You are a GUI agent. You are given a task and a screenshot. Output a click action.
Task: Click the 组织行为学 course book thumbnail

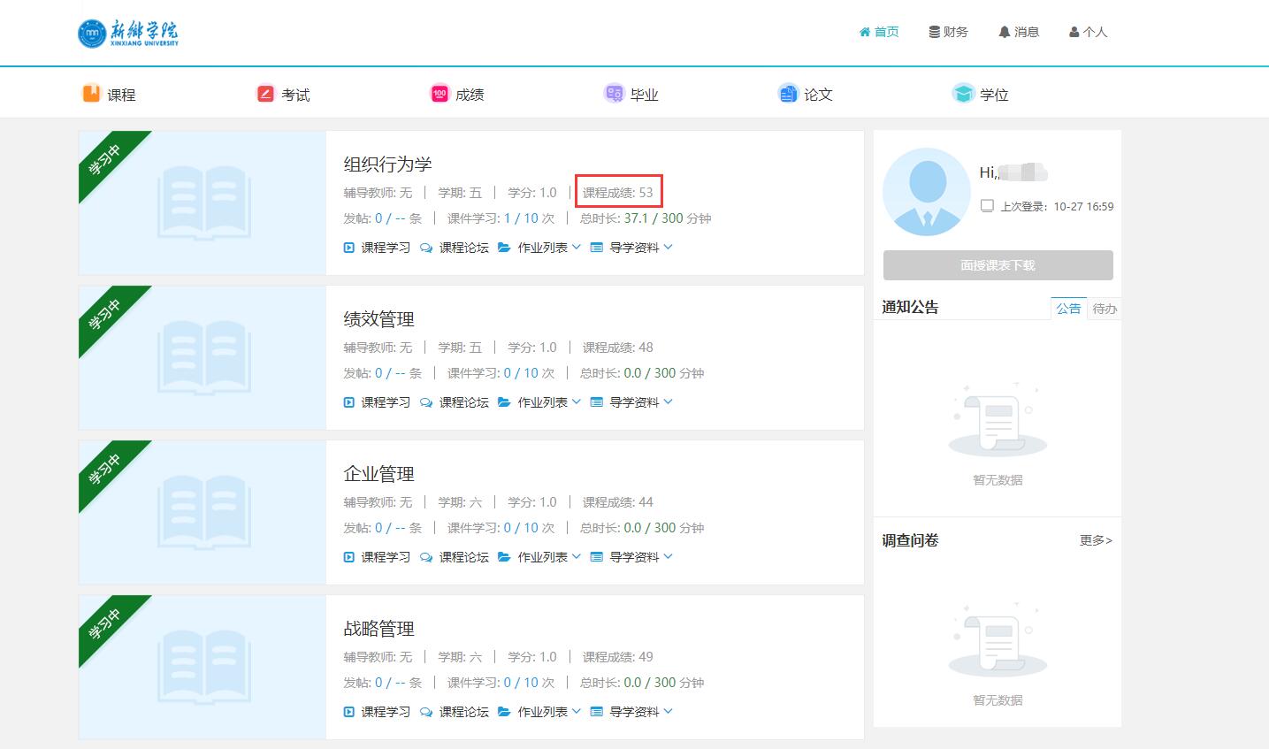coord(203,203)
